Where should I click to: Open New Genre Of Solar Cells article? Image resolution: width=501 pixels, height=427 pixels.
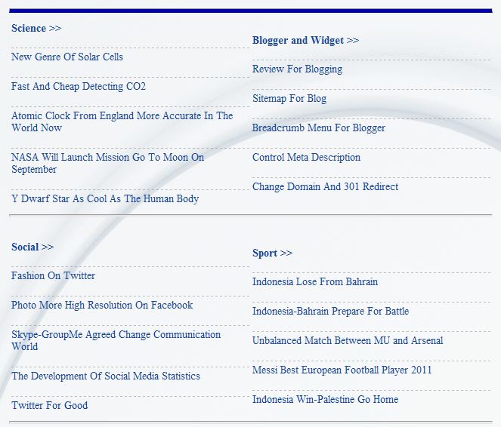click(67, 57)
